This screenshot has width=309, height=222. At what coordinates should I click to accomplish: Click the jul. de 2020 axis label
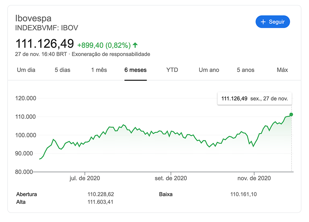click(85, 178)
